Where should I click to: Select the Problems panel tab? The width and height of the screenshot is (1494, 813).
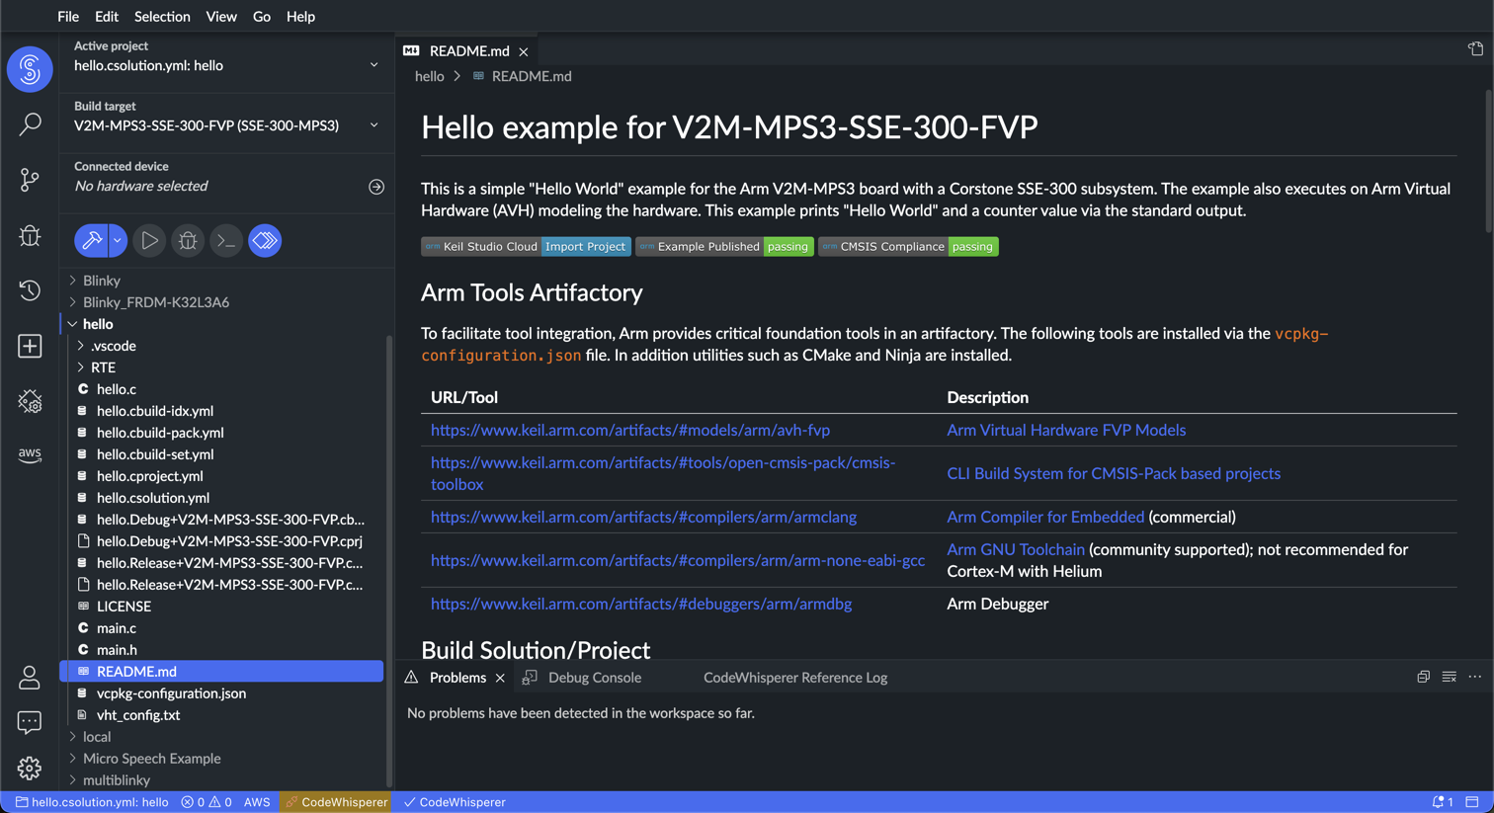(x=457, y=678)
